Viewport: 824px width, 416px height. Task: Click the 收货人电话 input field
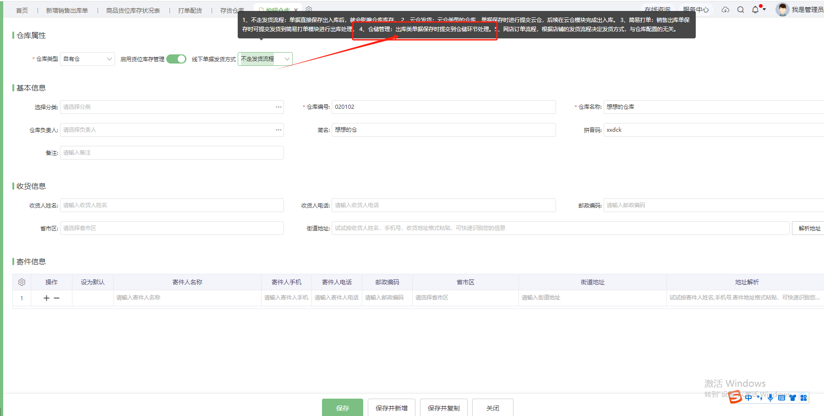pos(444,205)
